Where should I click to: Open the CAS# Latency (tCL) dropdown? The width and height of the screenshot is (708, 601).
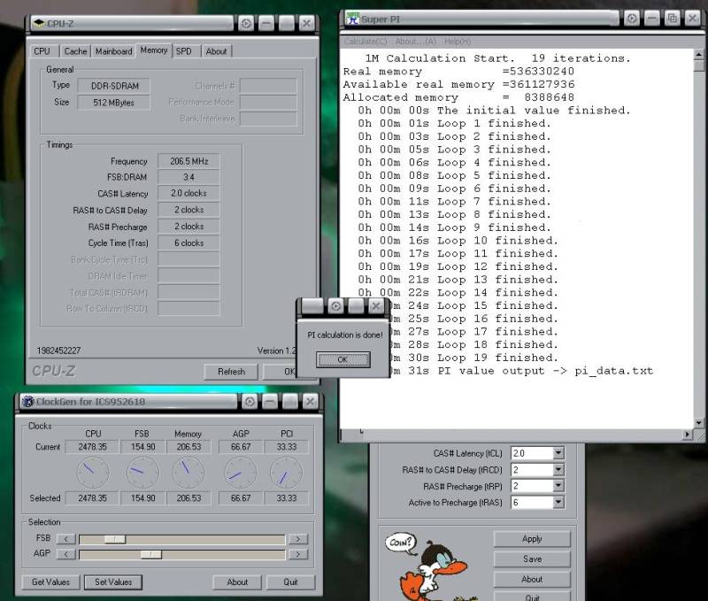[x=558, y=453]
